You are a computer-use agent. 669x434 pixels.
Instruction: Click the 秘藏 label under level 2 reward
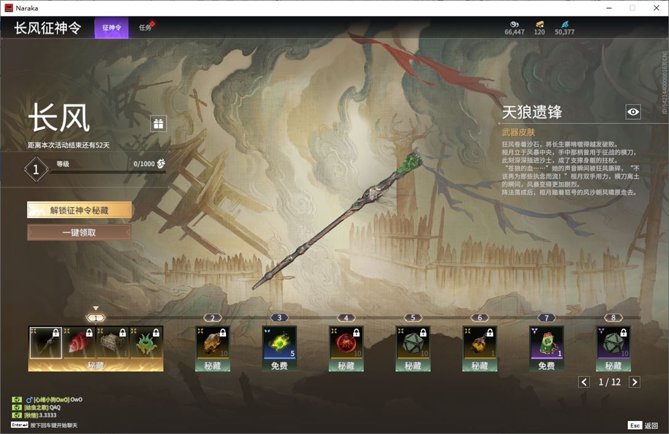(x=213, y=365)
